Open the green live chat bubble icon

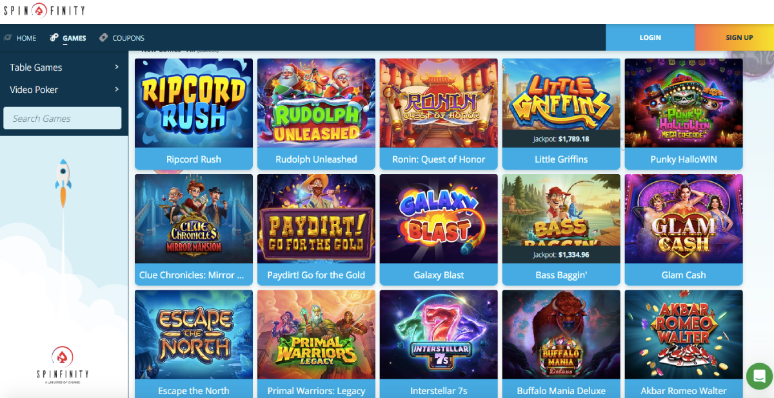pos(759,376)
